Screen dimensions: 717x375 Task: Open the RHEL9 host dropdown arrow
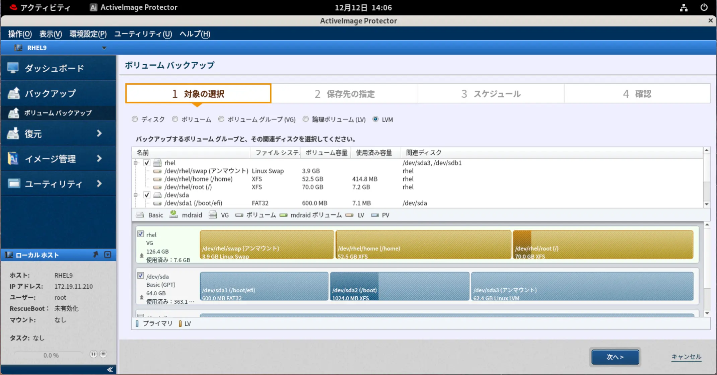104,48
